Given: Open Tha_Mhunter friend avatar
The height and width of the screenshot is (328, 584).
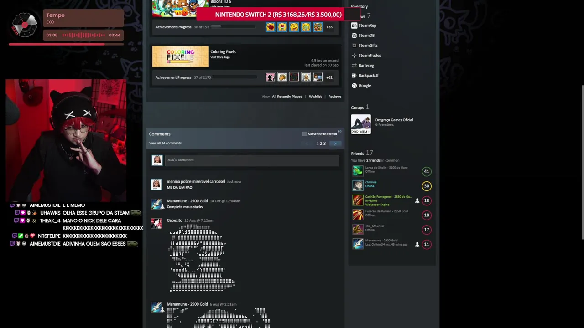Looking at the screenshot, I should tap(358, 229).
